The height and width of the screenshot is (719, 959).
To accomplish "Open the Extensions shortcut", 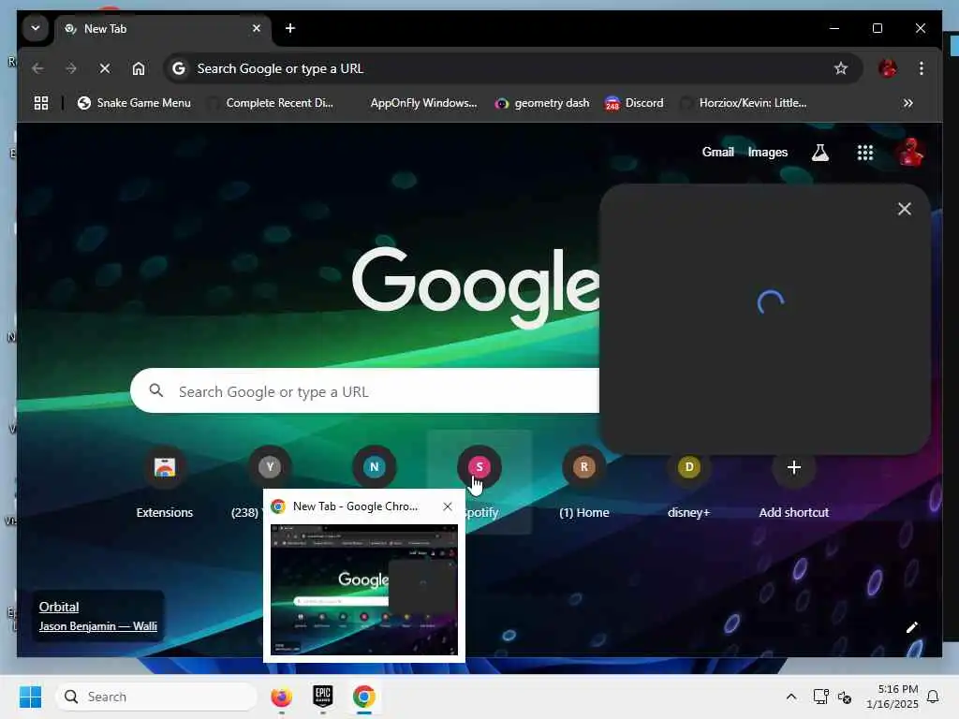I will tap(165, 482).
